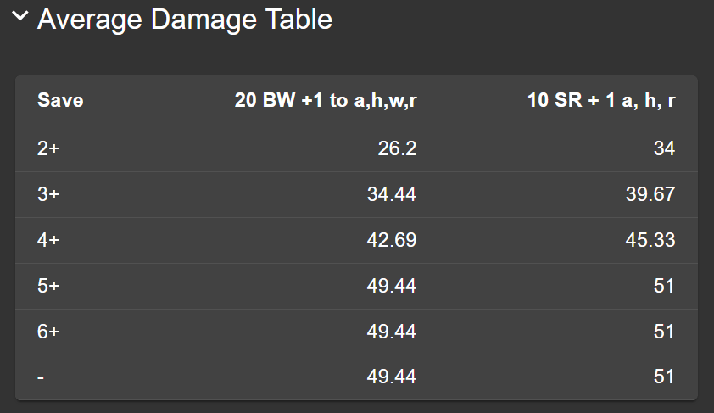
Task: Select the 42.69 damage cell
Action: click(391, 241)
